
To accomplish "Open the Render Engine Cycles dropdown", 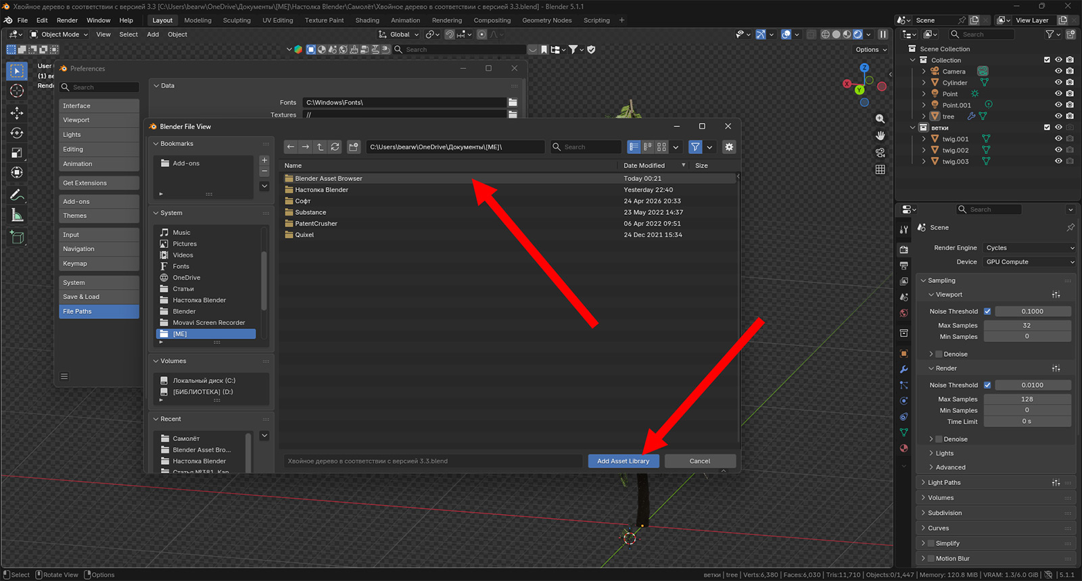I will [1029, 248].
